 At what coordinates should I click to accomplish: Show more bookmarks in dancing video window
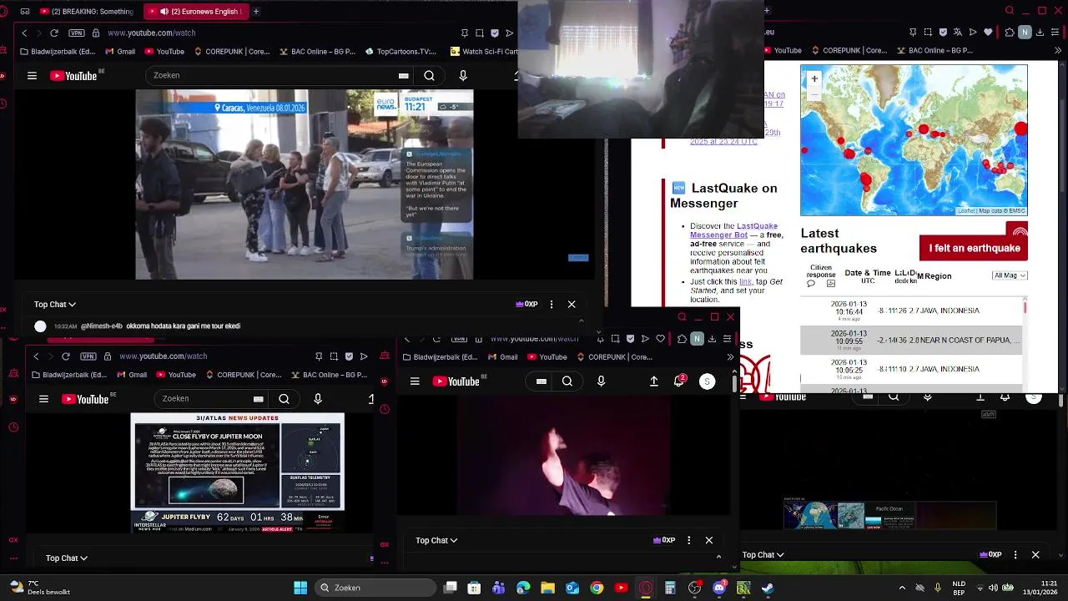click(x=731, y=357)
